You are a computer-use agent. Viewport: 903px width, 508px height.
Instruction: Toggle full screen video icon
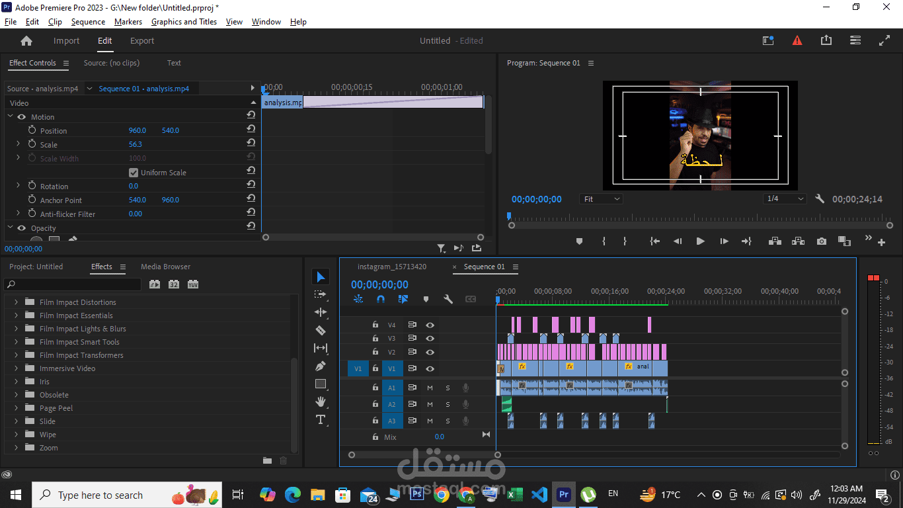pos(884,40)
